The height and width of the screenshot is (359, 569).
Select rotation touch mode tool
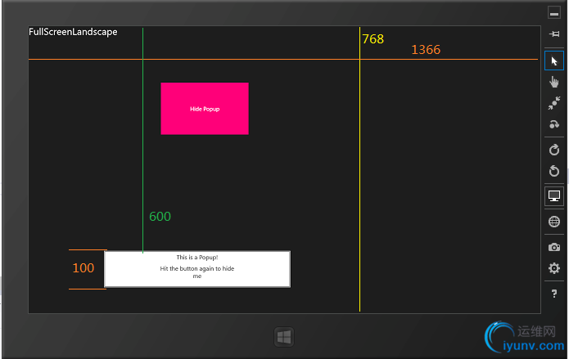(x=554, y=124)
